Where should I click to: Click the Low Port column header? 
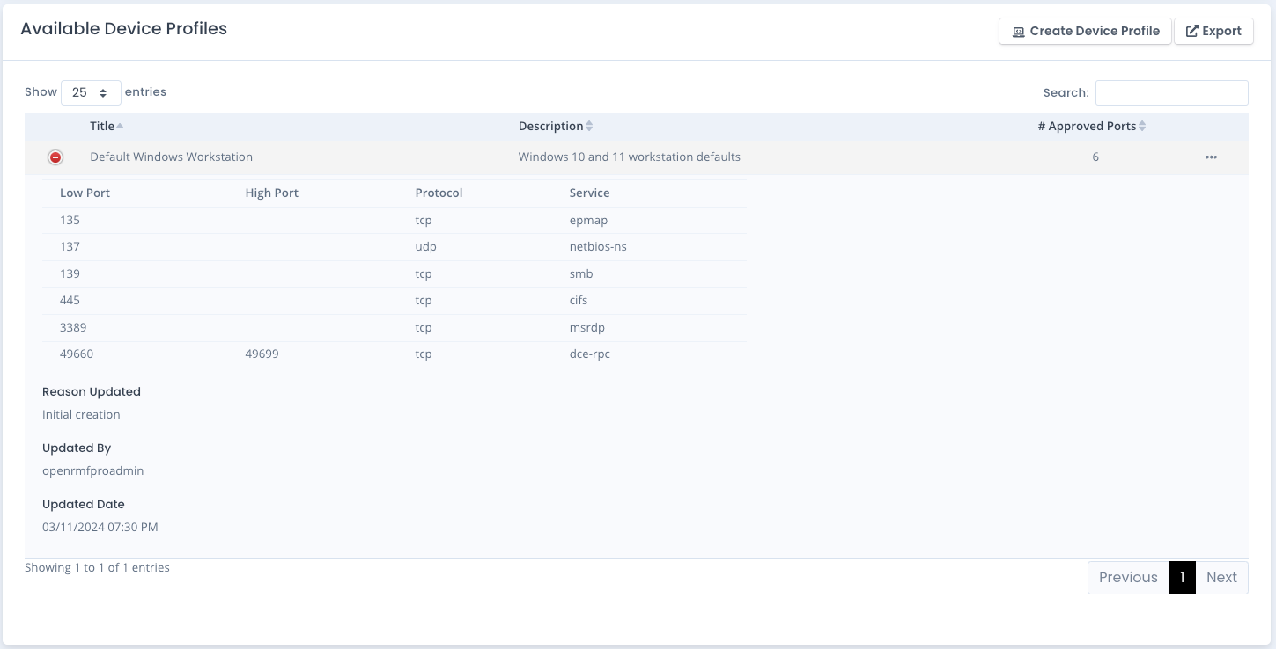tap(85, 193)
